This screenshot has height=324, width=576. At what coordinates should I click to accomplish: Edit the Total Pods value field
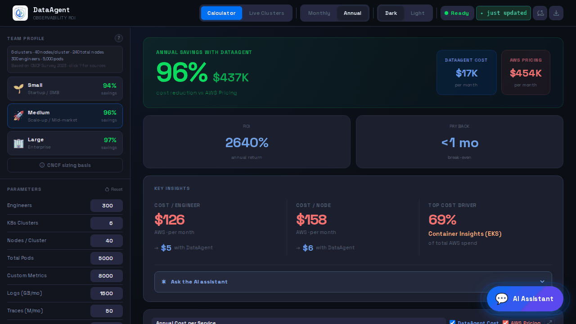click(x=107, y=258)
